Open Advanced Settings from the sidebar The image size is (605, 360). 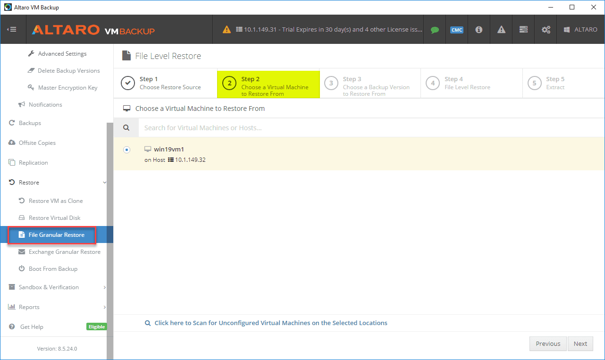(x=62, y=53)
